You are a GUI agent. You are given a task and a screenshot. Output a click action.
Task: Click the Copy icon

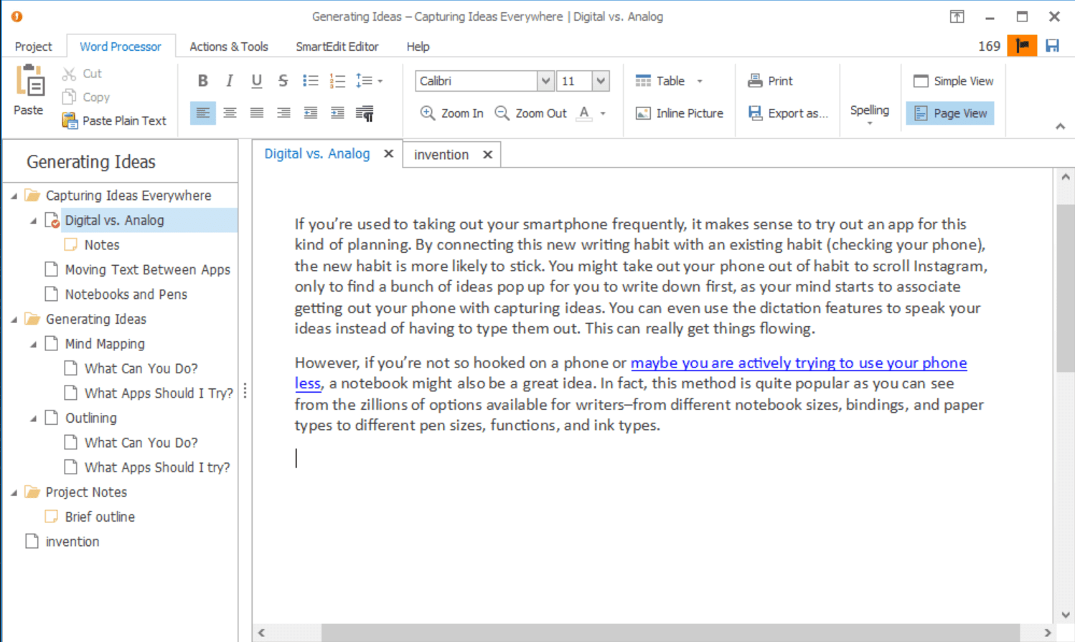point(69,97)
